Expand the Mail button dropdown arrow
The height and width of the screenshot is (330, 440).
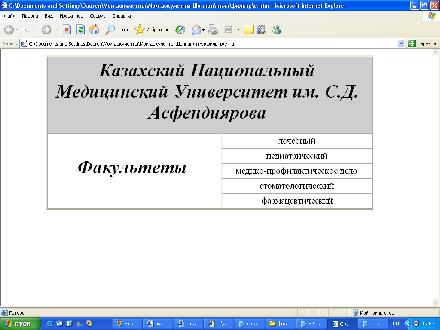(203, 30)
